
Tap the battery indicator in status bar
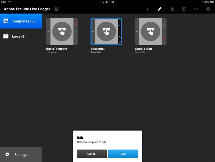[212, 2]
